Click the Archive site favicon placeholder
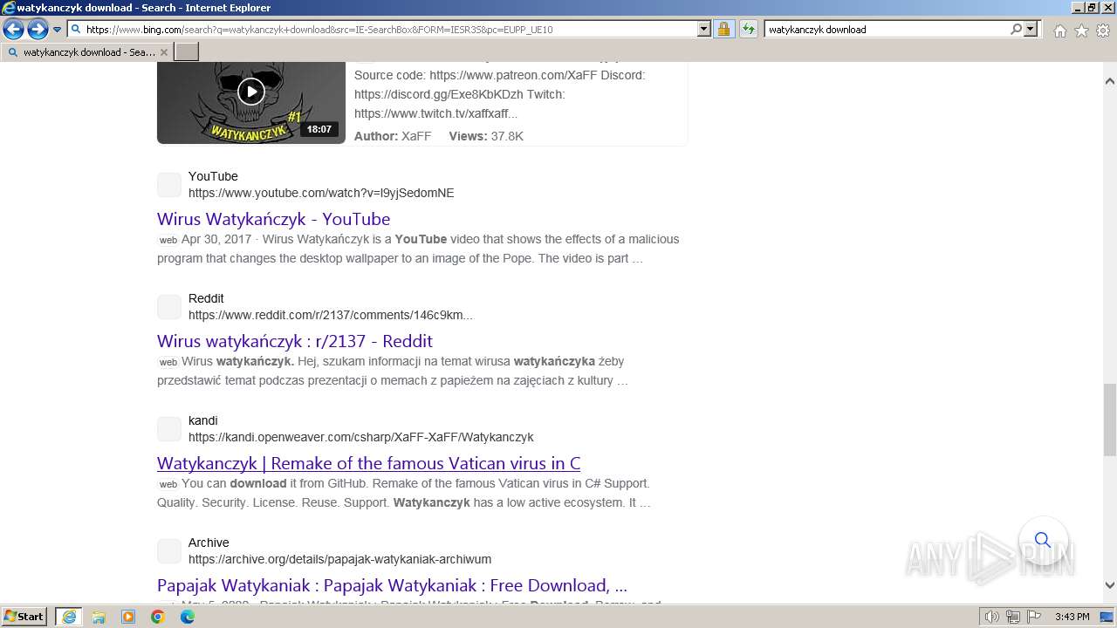 [x=169, y=551]
